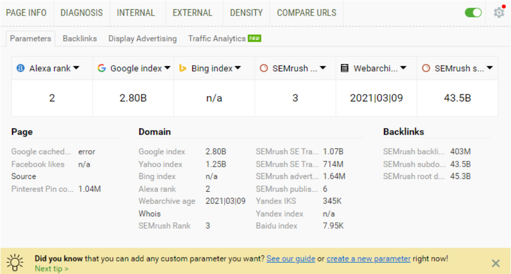Viewport: 511px width, 274px height.
Task: Click the Bing logo icon
Action: coord(183,68)
